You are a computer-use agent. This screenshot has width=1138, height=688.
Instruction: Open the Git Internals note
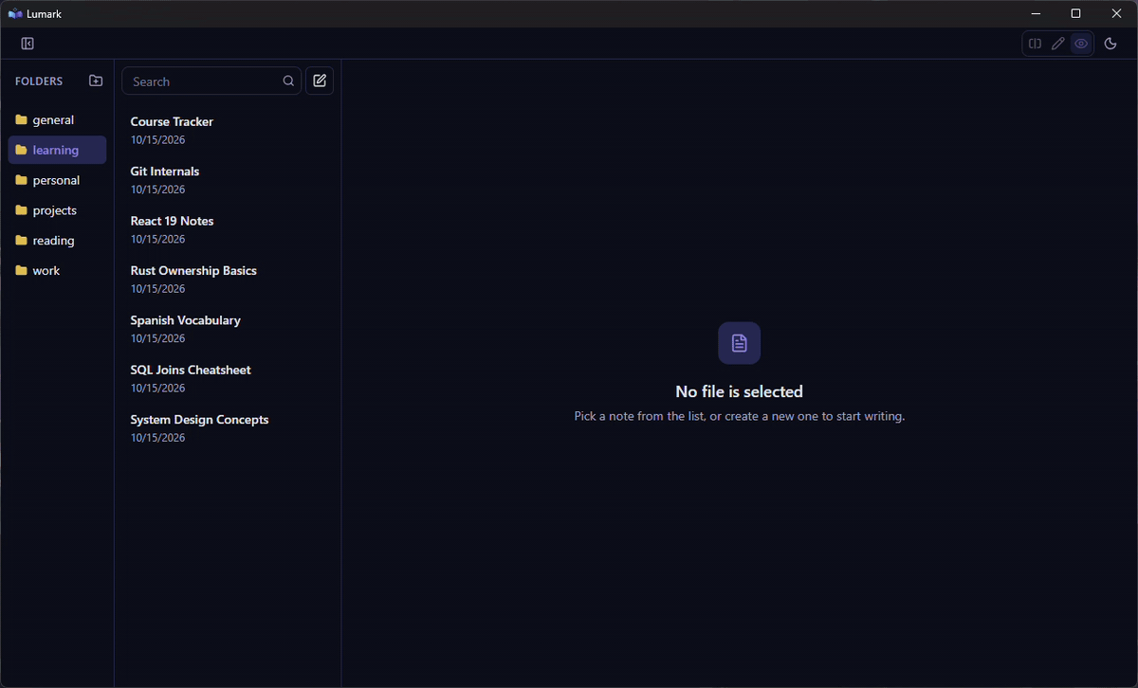pyautogui.click(x=228, y=180)
